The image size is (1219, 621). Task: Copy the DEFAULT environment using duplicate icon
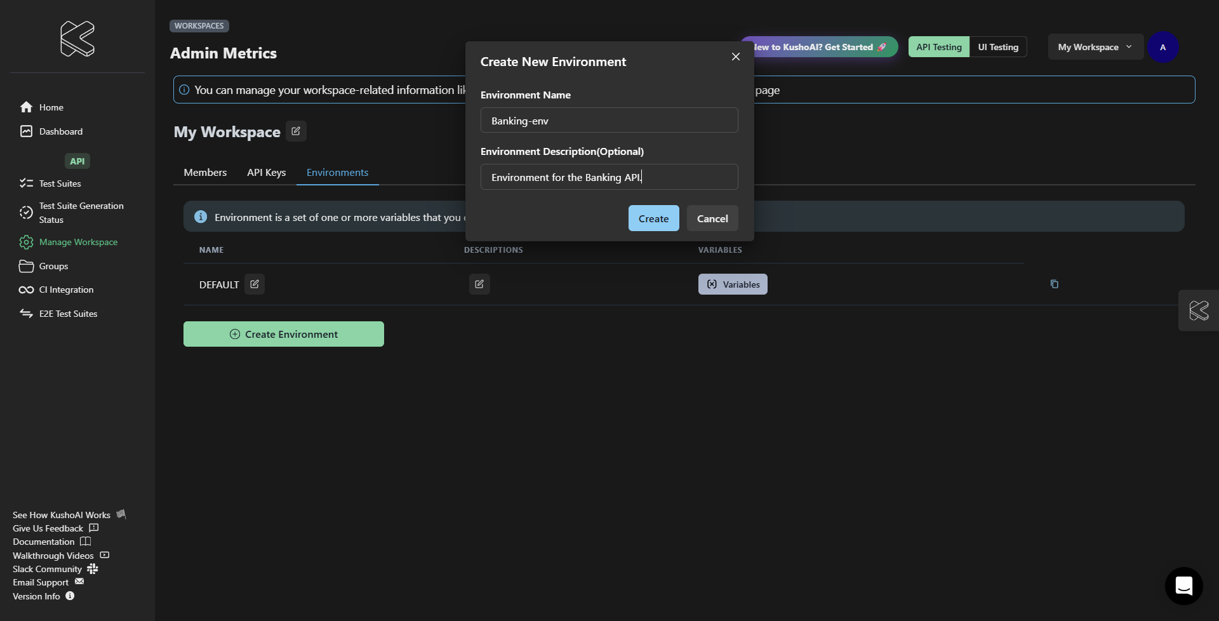point(1054,284)
